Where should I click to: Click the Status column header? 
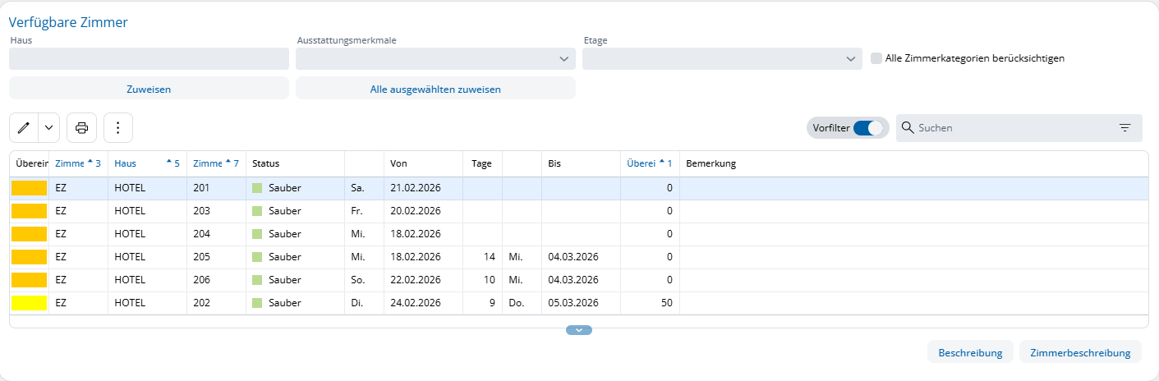pos(266,163)
